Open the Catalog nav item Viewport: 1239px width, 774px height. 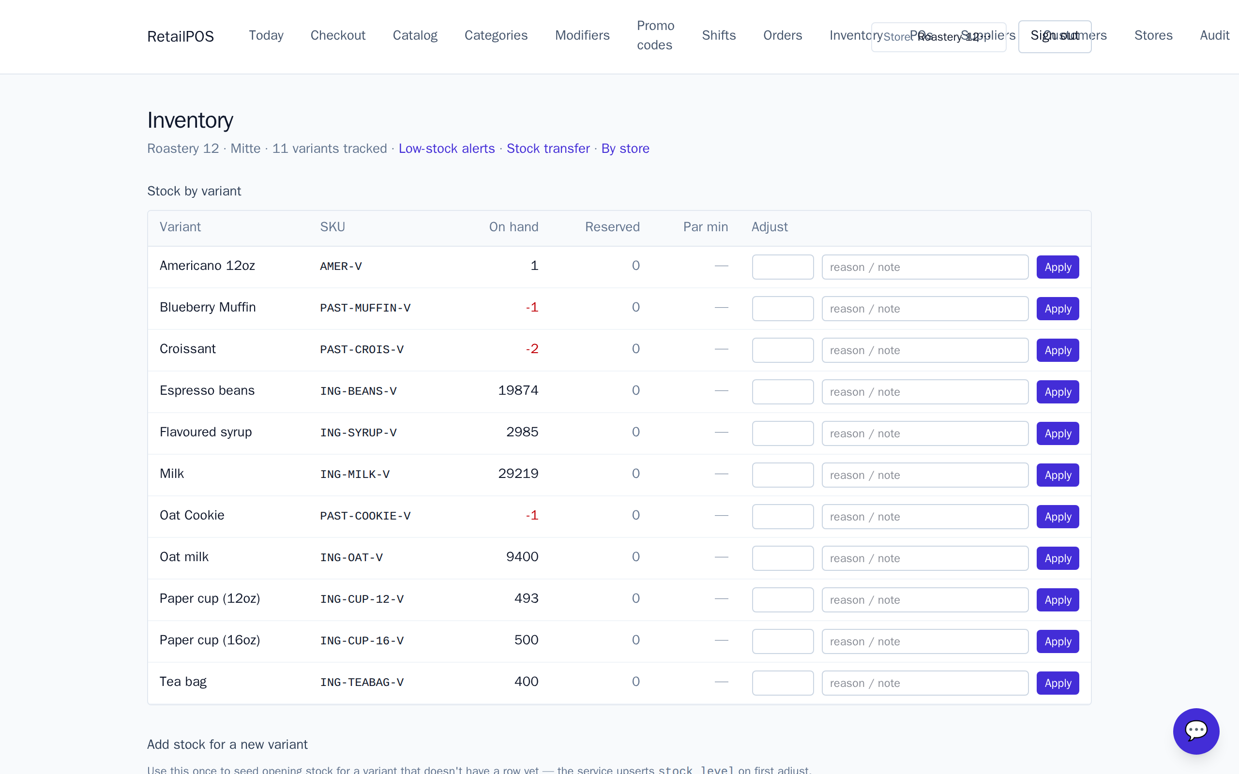click(x=415, y=35)
